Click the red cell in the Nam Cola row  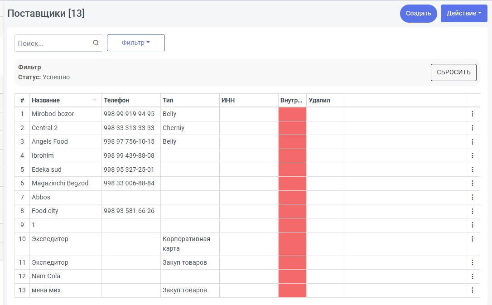coord(292,276)
